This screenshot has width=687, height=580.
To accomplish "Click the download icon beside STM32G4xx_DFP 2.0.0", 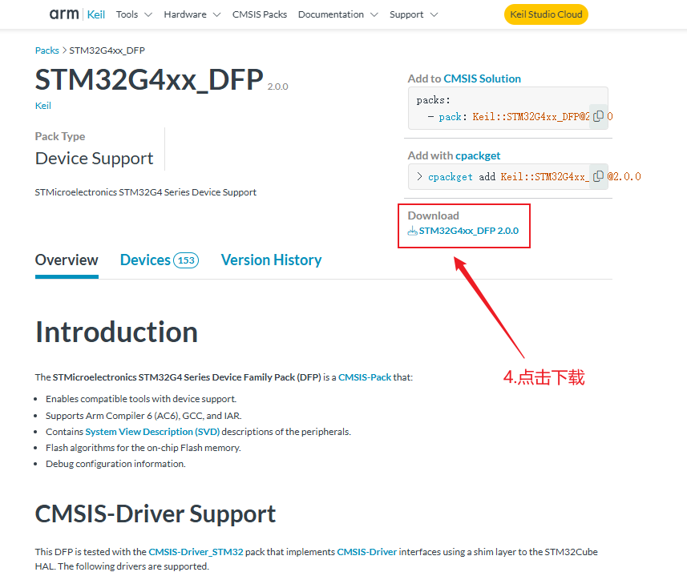I will (412, 232).
